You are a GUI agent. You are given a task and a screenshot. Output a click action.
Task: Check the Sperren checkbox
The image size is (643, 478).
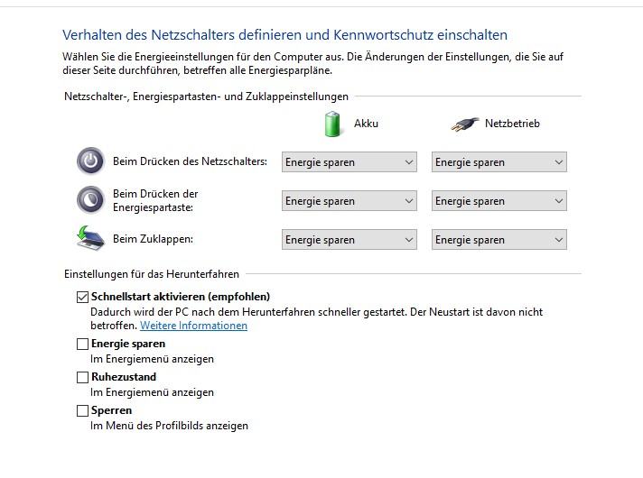82,410
